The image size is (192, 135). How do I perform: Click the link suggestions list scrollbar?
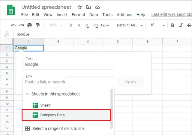[112, 109]
